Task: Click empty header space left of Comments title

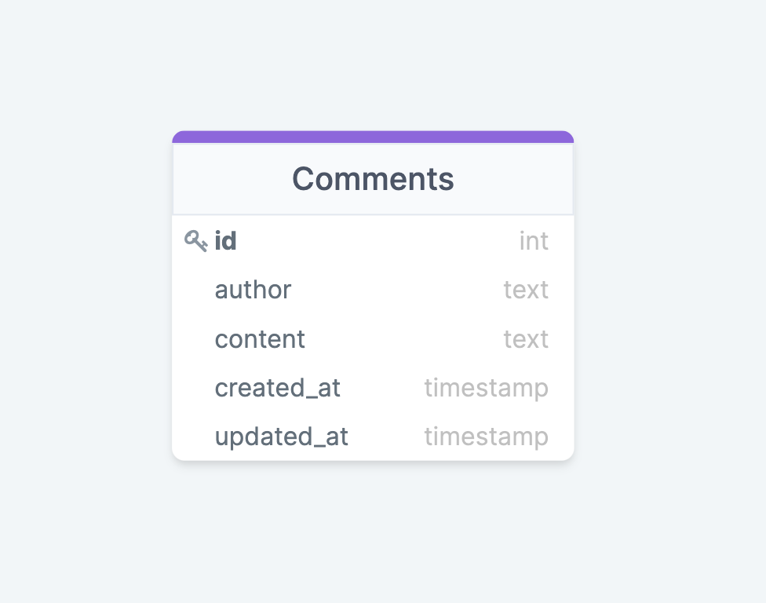Action: tap(228, 179)
